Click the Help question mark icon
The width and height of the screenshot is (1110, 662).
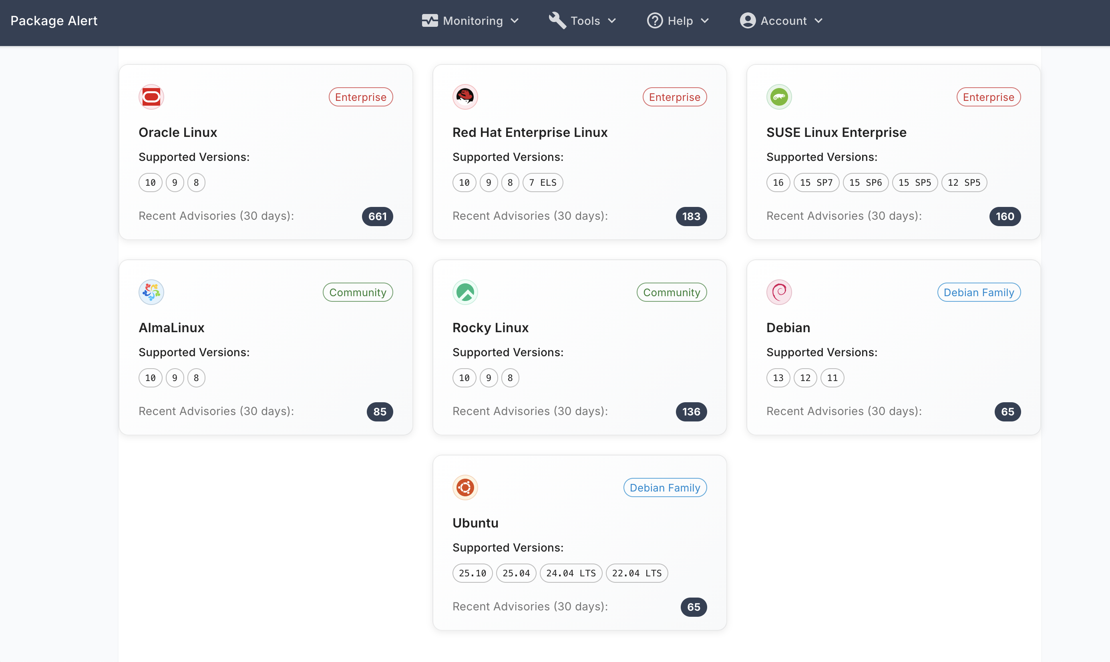(x=655, y=20)
